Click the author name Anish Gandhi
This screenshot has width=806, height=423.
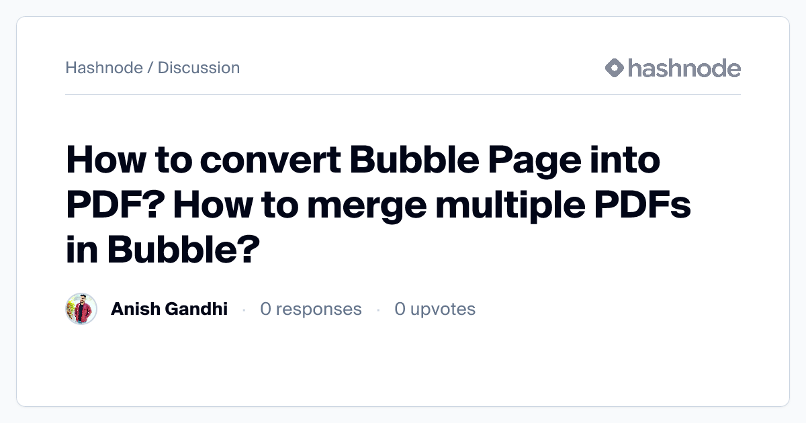coord(169,309)
